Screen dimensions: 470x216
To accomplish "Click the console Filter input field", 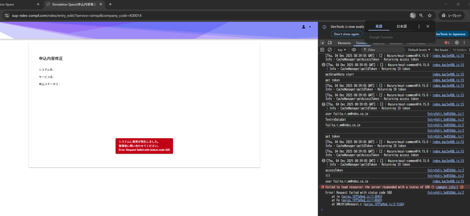I will [384, 50].
